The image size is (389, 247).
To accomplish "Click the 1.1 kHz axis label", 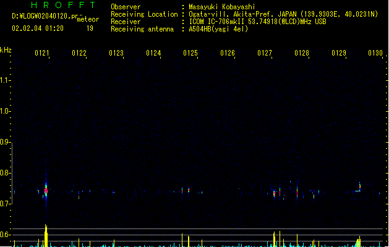I will (5, 80).
